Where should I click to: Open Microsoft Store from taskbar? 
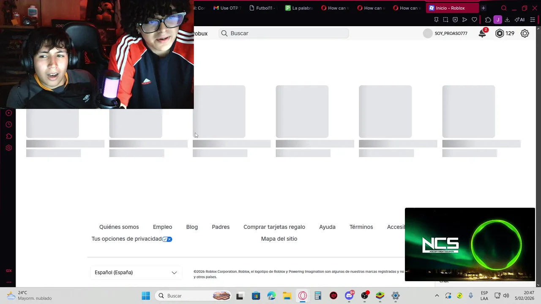pyautogui.click(x=256, y=296)
